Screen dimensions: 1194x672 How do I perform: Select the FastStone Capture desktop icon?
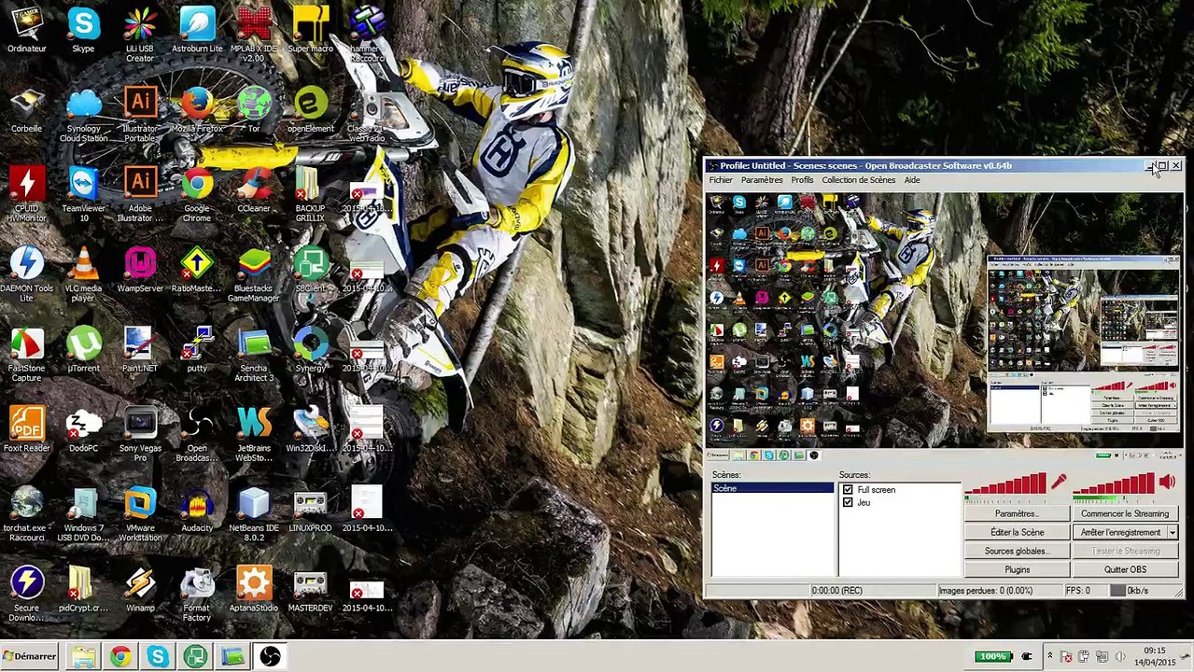(26, 355)
